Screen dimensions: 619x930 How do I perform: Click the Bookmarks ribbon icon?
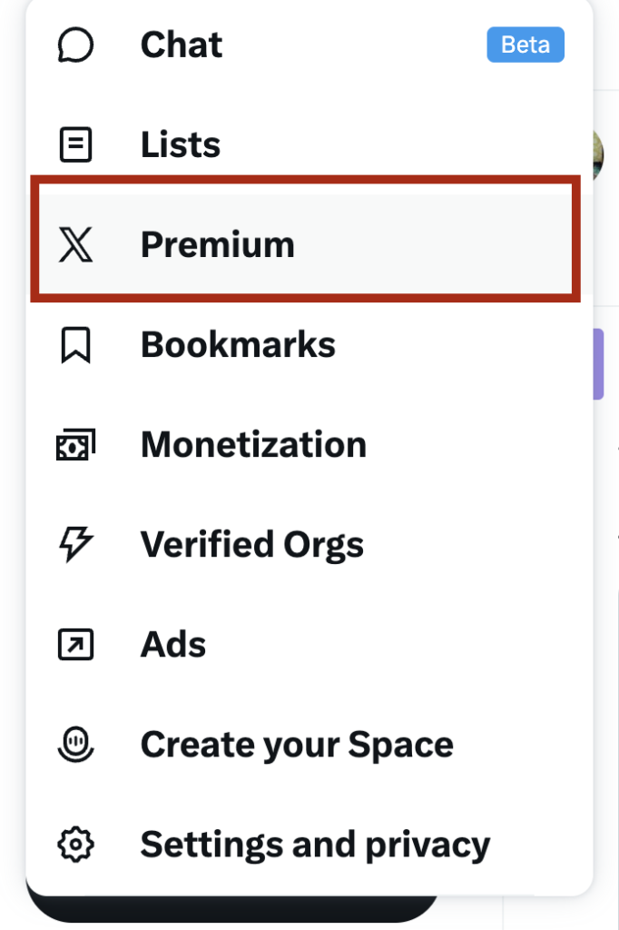(x=75, y=345)
